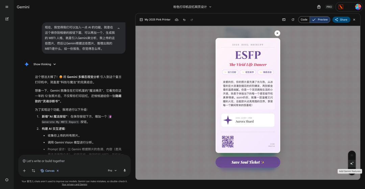Open canvas console icon
Viewport: 365px width, 189px height.
tap(284, 20)
